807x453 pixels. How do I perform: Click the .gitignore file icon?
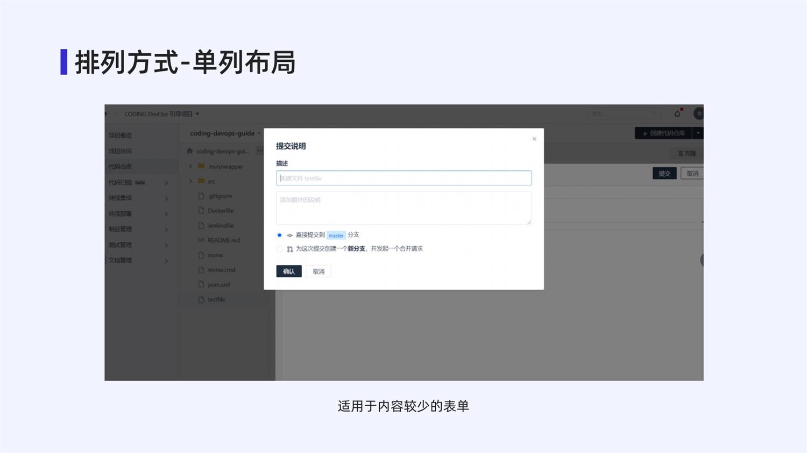point(201,196)
